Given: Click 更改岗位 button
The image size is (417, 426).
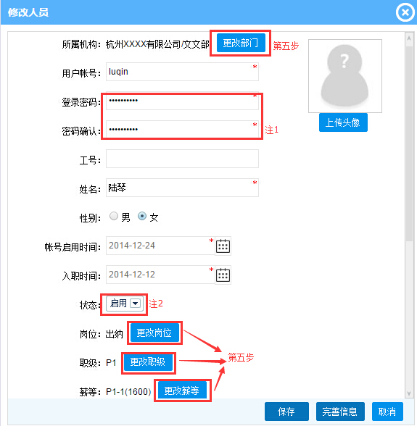Looking at the screenshot, I should (x=154, y=333).
